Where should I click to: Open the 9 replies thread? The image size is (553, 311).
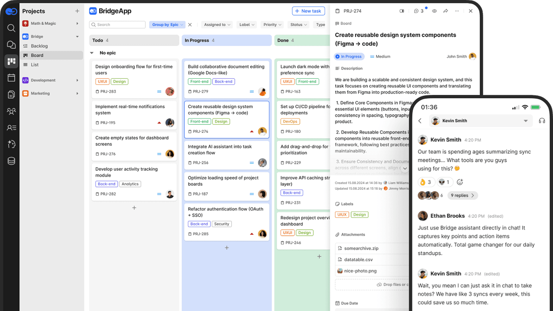click(462, 195)
